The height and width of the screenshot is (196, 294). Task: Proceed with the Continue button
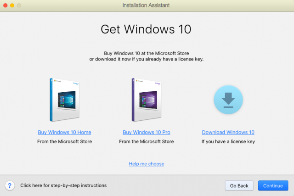coord(273,185)
